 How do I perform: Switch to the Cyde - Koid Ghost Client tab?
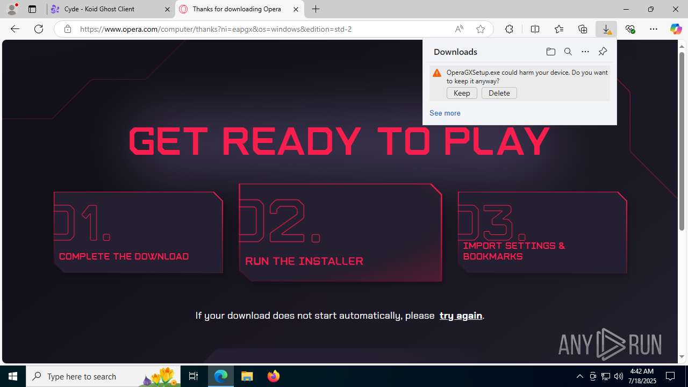point(111,9)
